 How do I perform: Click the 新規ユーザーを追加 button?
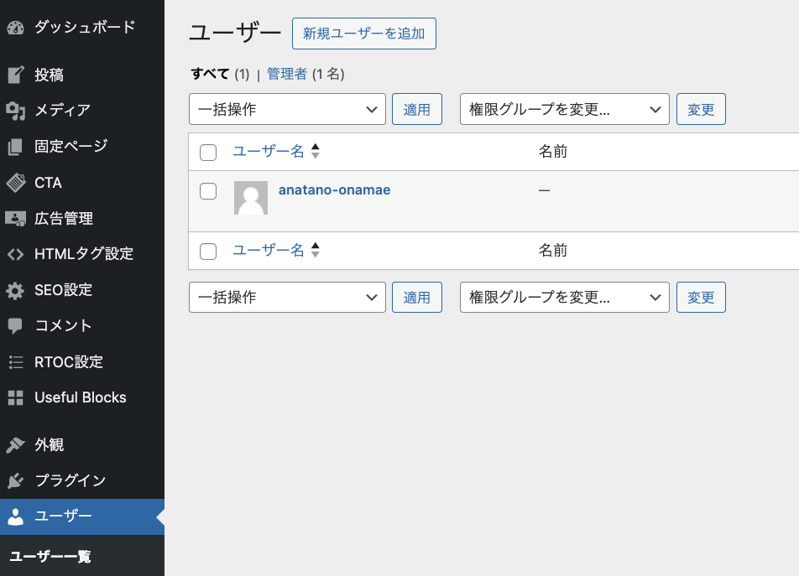(x=363, y=34)
